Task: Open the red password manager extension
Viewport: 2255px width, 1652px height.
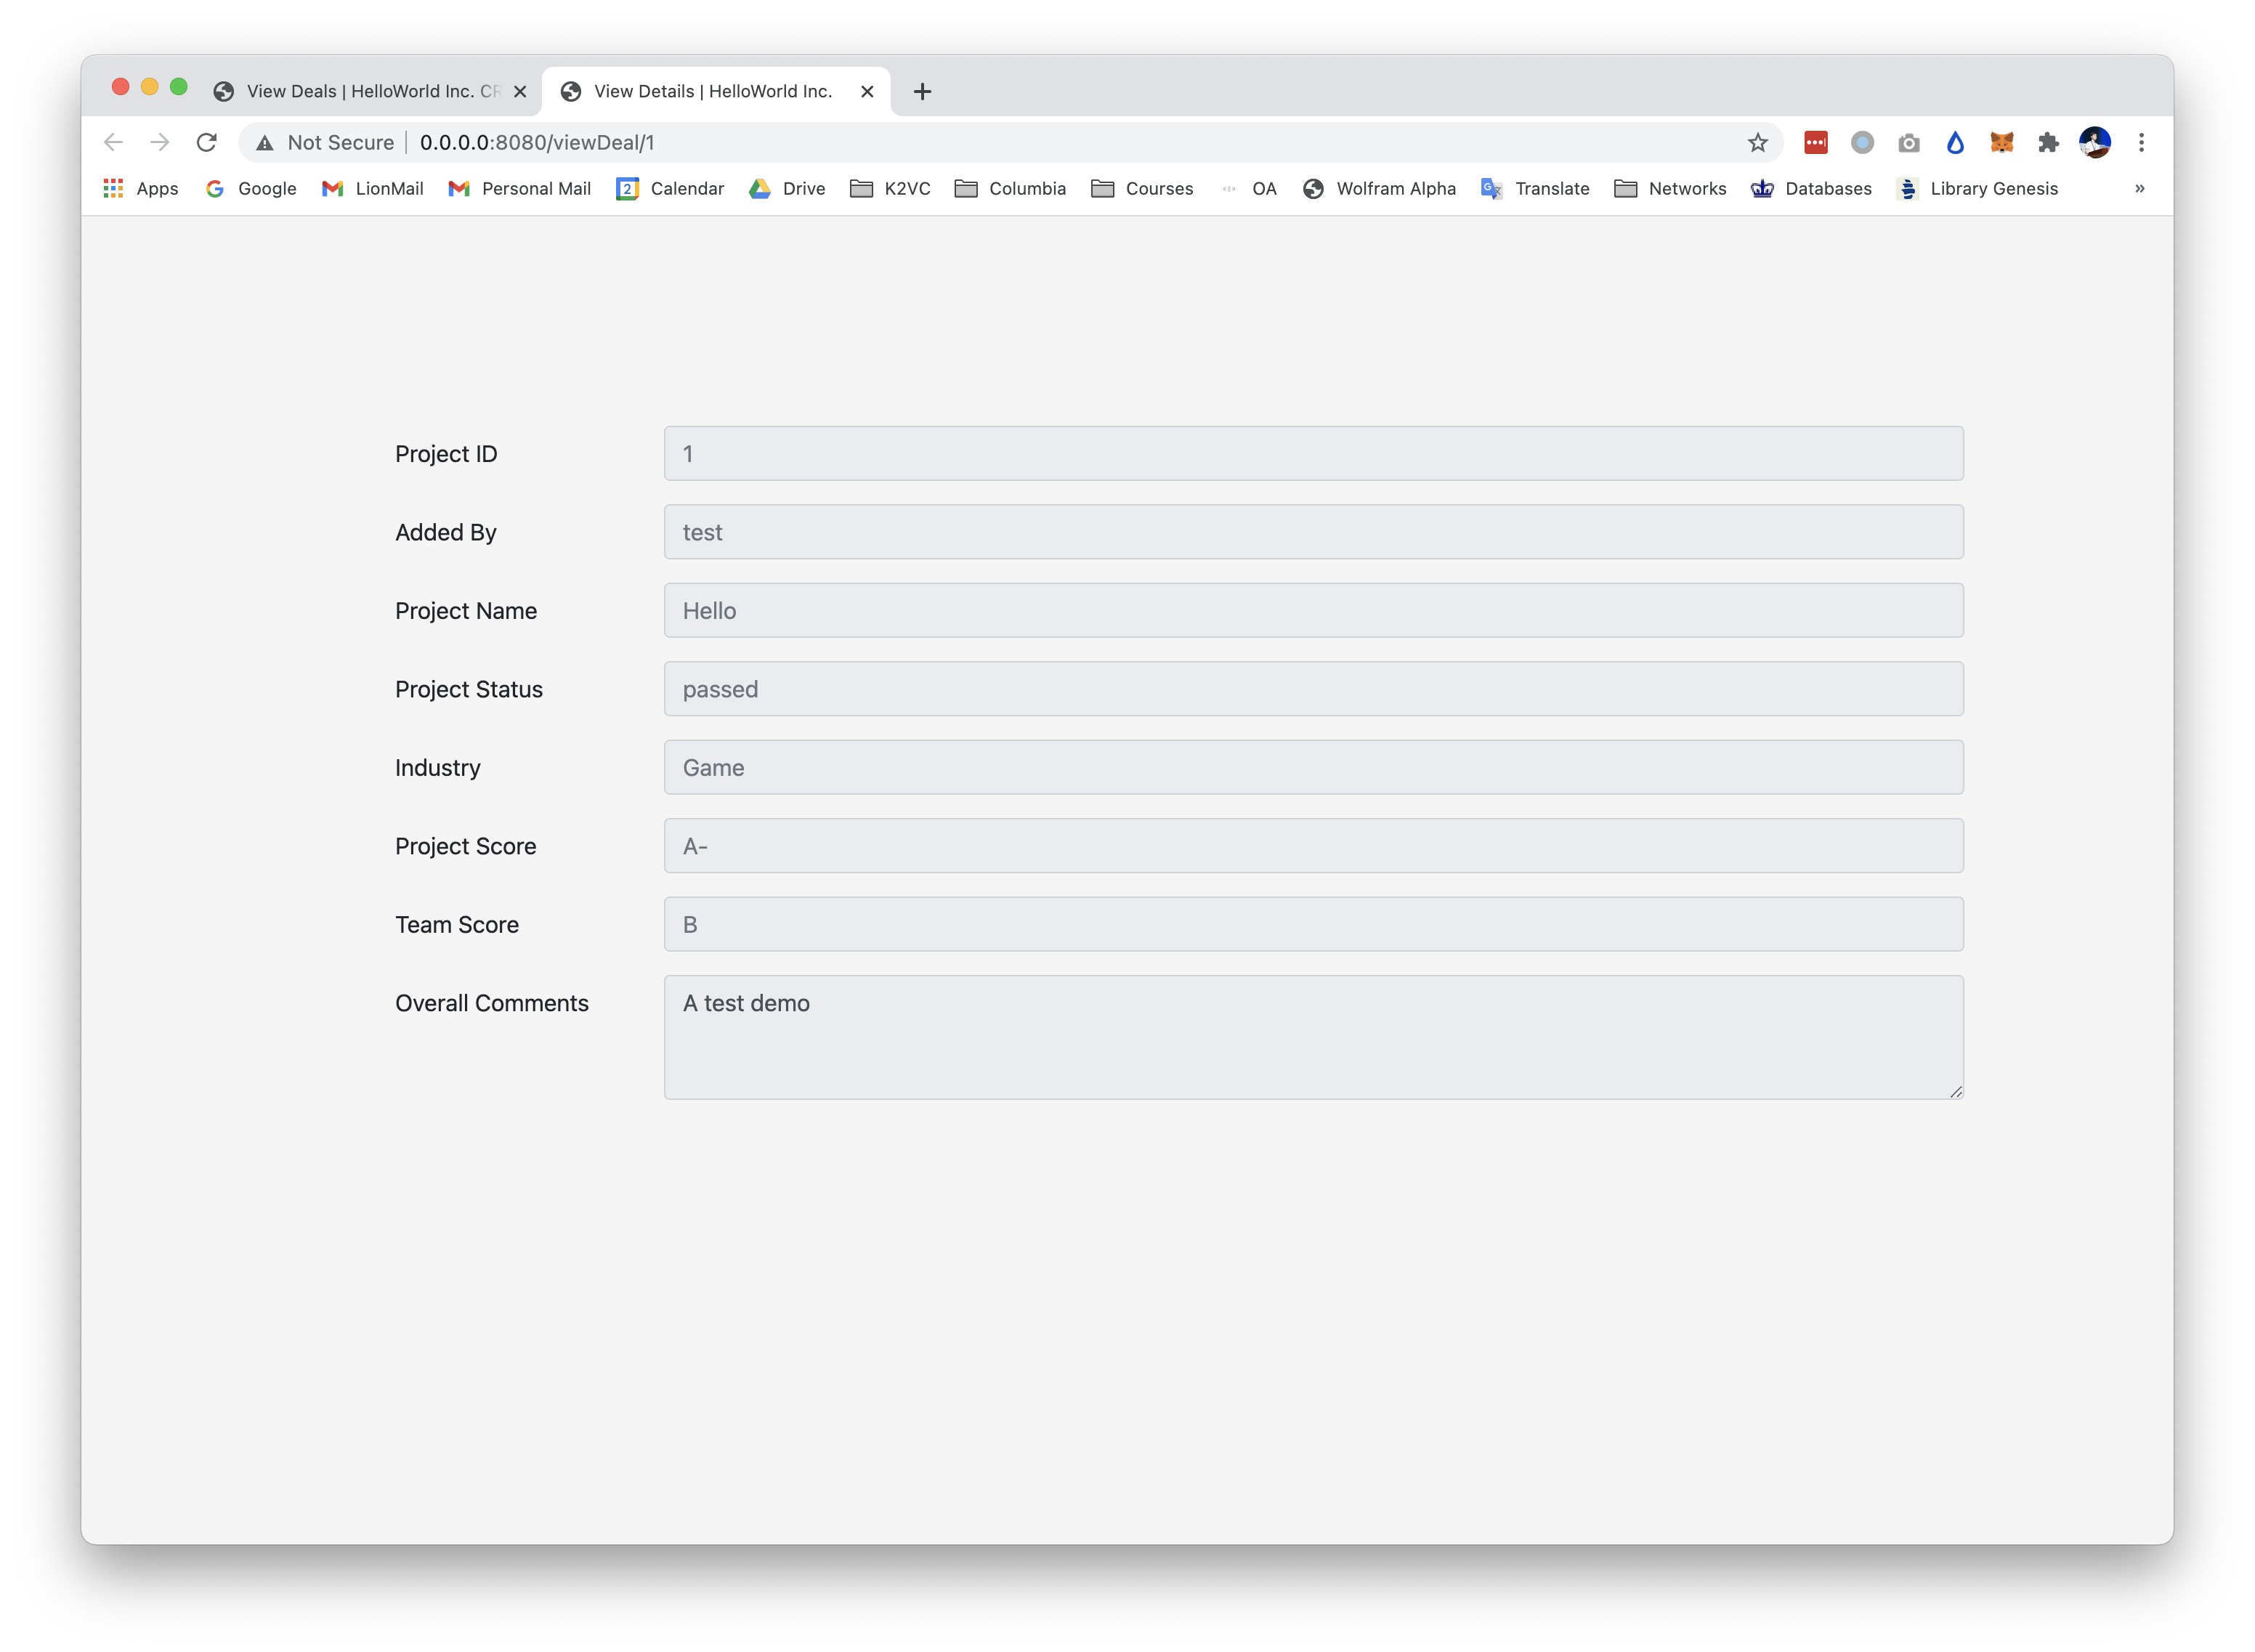Action: 1815,143
